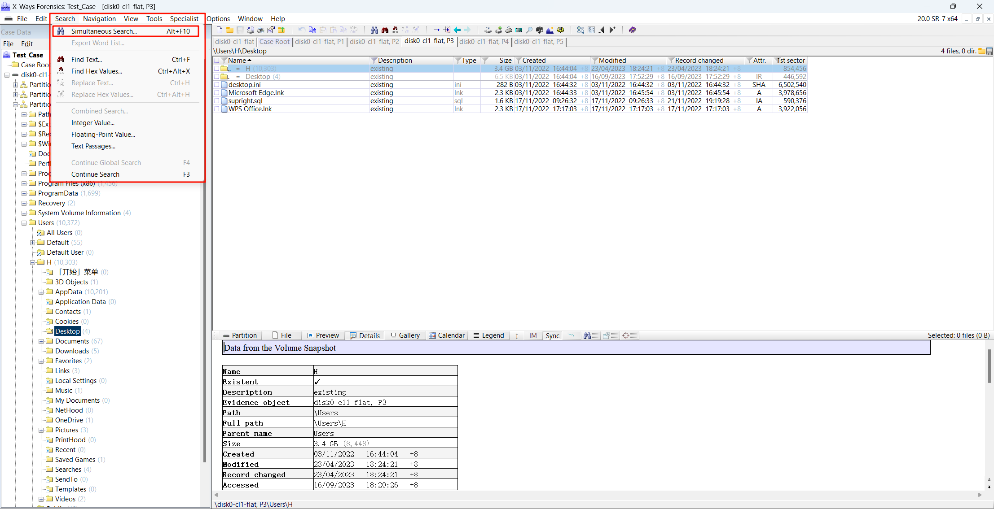This screenshot has height=509, width=994.
Task: Click the Gallery view button
Action: tap(405, 335)
